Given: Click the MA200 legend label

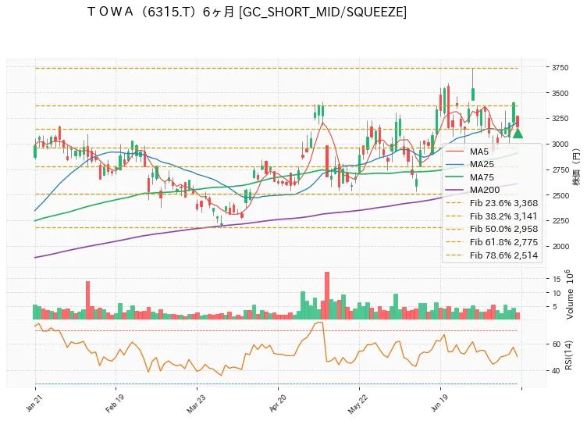Looking at the screenshot, I should pos(485,190).
